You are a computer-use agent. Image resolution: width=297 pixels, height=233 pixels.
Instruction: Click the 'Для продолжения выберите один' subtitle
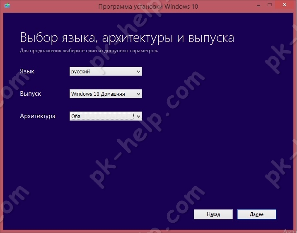point(89,51)
